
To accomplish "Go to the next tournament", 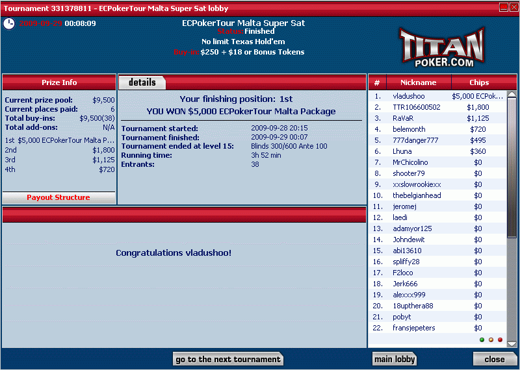I will point(228,359).
